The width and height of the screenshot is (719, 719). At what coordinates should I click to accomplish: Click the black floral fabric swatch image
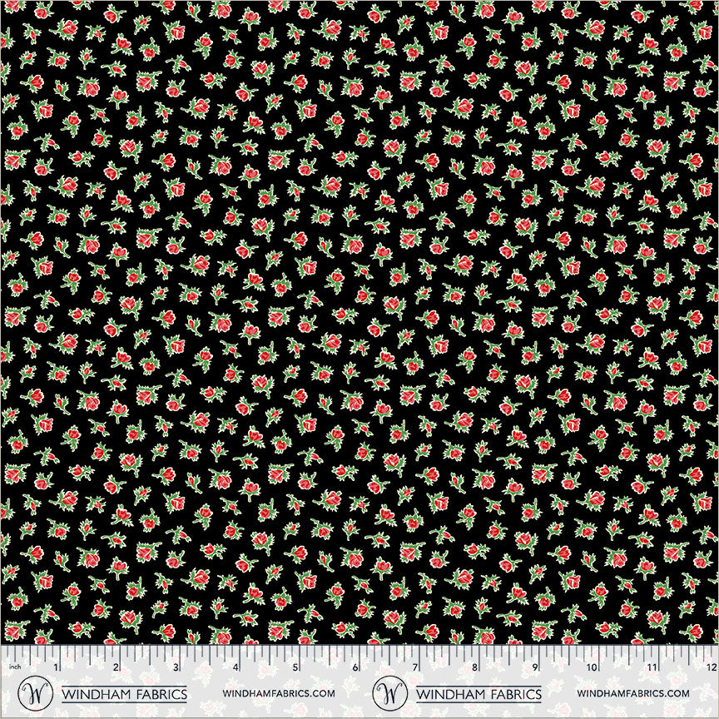point(359,320)
